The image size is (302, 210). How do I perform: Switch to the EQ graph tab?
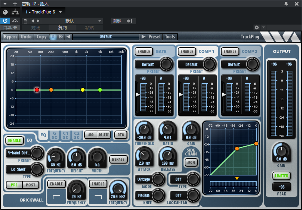[x=43, y=135]
